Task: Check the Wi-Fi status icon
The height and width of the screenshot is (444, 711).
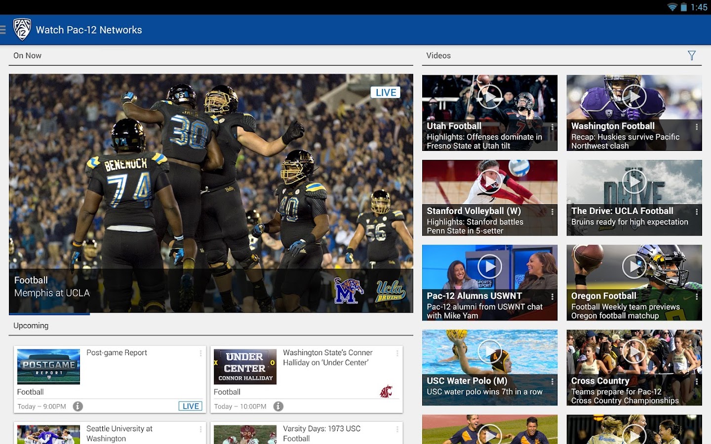Action: pos(672,7)
